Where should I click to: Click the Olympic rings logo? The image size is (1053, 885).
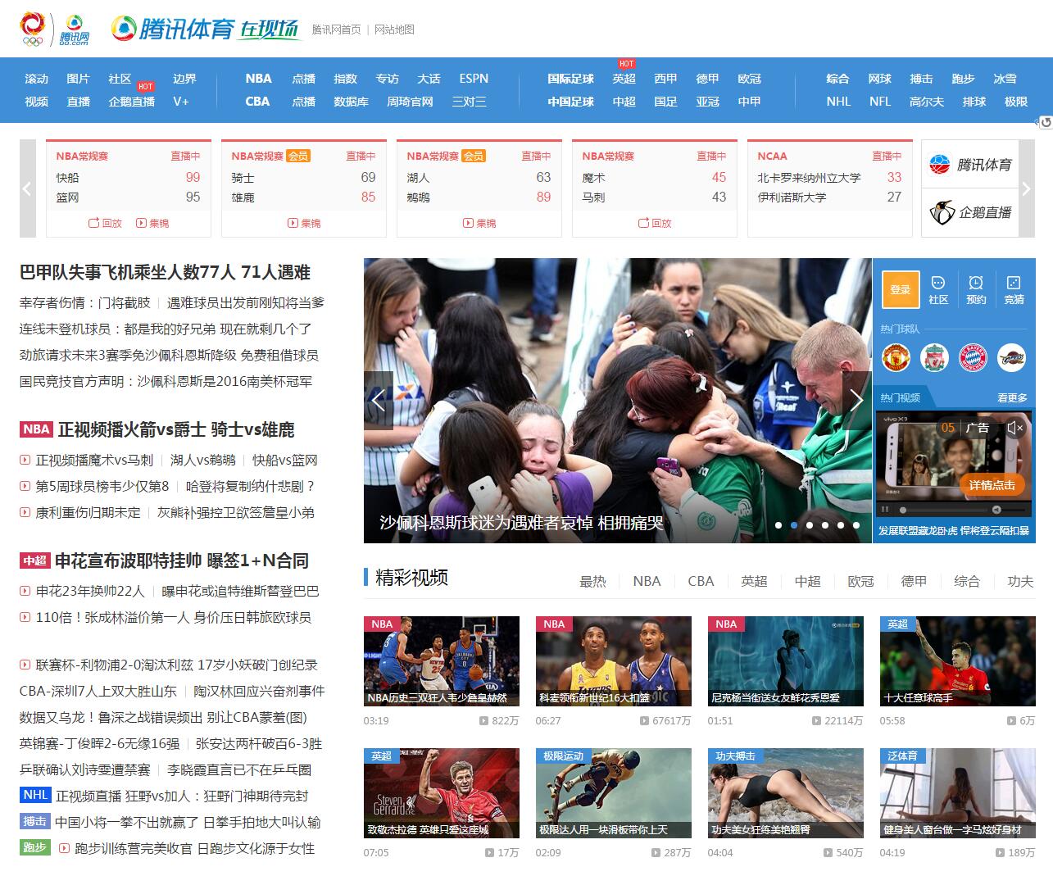32,29
